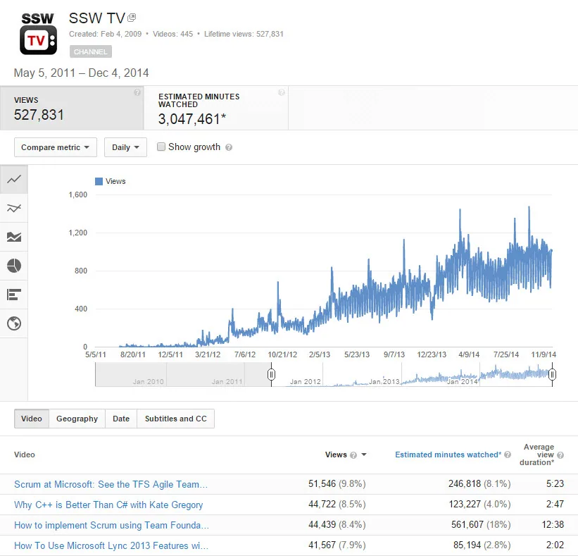Click the 12:38 average duration value
578x556 pixels.
coord(553,524)
